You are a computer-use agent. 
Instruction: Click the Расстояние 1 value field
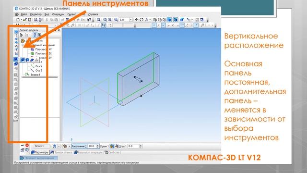click(92, 146)
